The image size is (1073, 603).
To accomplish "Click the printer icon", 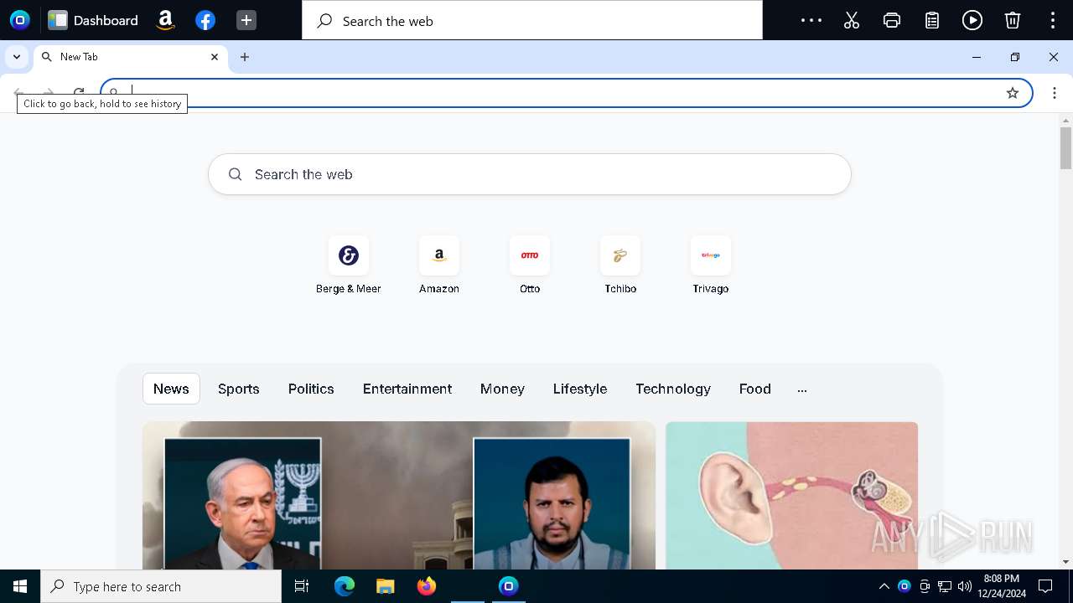I will 892,20.
